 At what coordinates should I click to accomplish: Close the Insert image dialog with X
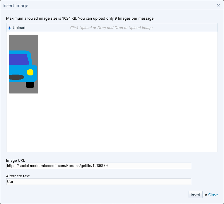tap(218, 5)
